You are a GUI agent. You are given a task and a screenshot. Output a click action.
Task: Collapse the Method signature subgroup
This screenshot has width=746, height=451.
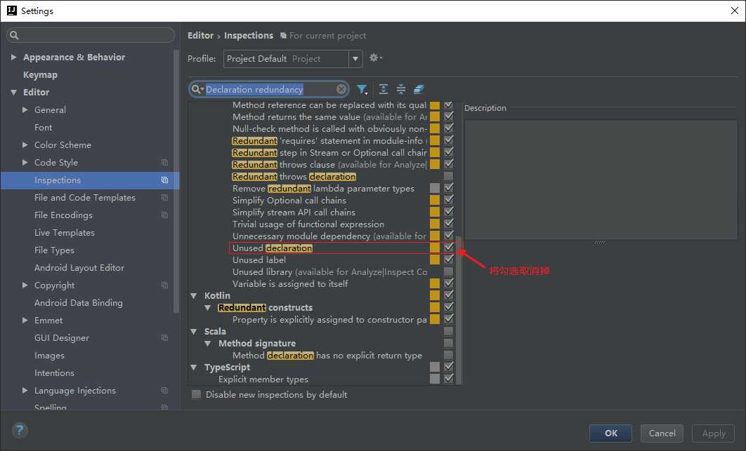(208, 343)
